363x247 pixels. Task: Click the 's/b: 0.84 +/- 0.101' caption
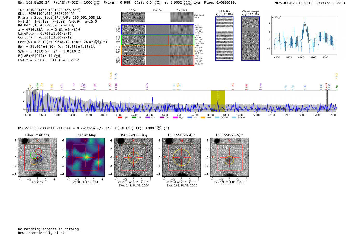pyautogui.click(x=85, y=182)
